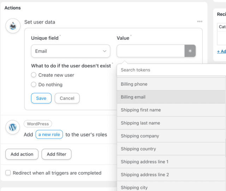Enable Redirect when all triggers are completed
The width and height of the screenshot is (226, 191).
point(8,173)
